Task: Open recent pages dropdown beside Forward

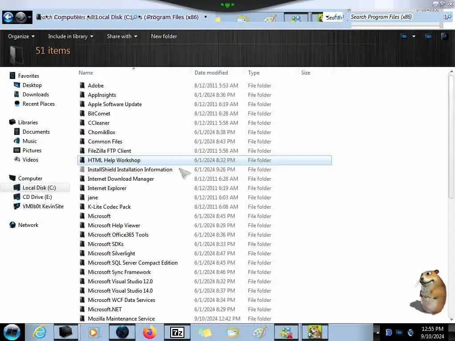Action: click(30, 18)
